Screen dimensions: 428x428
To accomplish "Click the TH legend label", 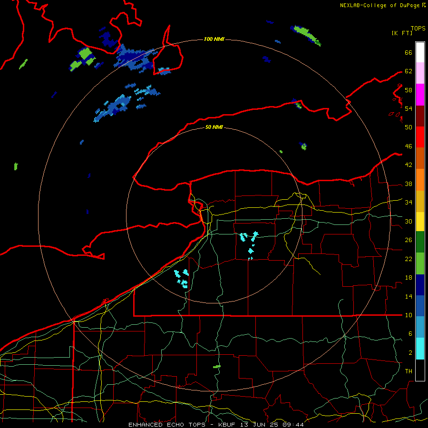I will 409,371.
